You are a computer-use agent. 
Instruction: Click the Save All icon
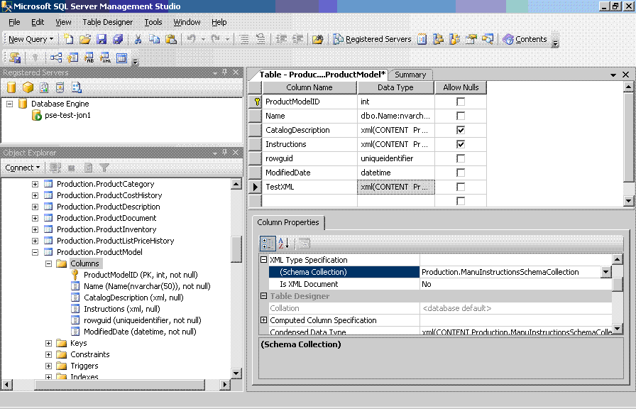pos(118,39)
